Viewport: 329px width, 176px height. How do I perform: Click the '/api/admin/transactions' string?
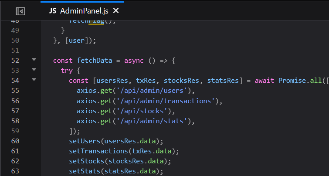click(166, 101)
